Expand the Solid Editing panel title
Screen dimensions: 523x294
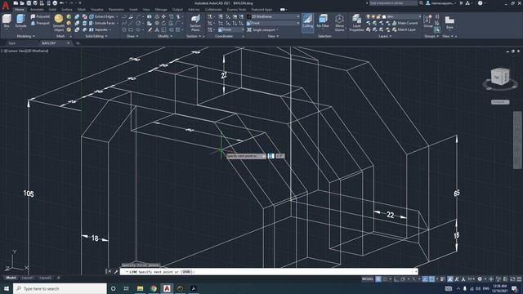click(x=96, y=36)
